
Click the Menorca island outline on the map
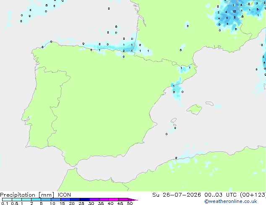209,103
